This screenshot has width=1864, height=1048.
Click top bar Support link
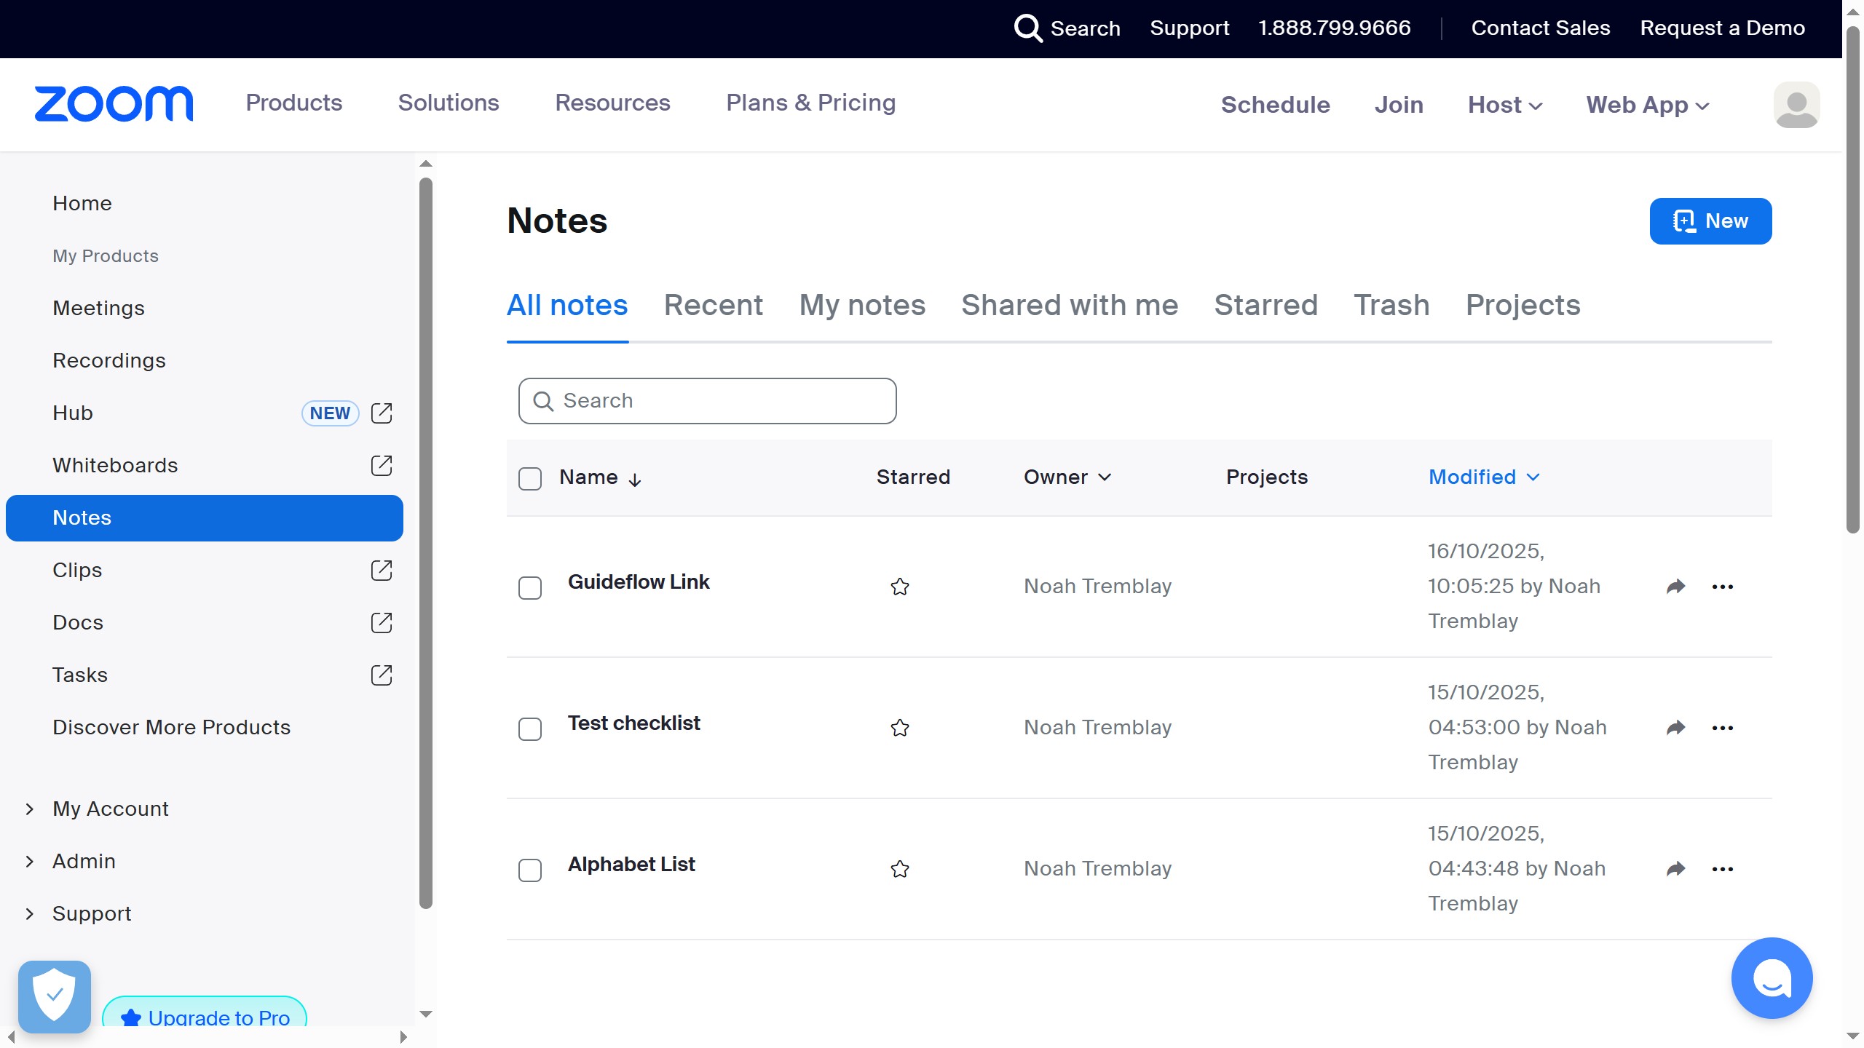[x=1189, y=28]
